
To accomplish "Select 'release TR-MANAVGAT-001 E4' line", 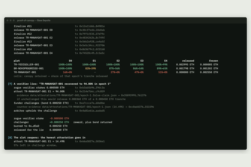I will pyautogui.click(x=33, y=53).
